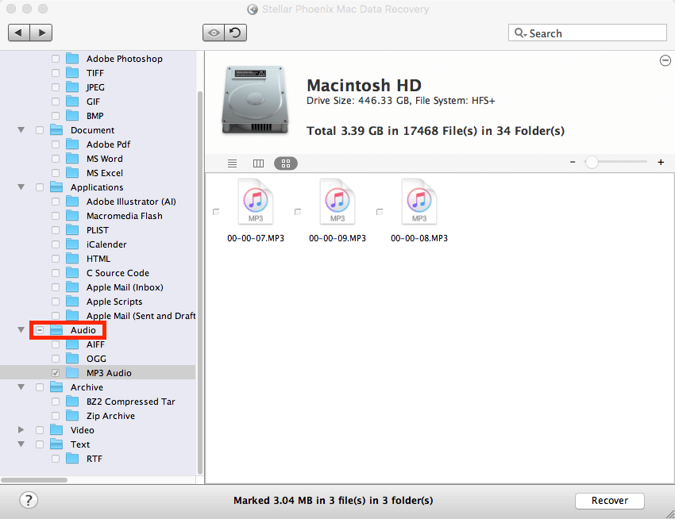The height and width of the screenshot is (519, 675).
Task: Select the BZ2 Compressed Tar item
Action: click(x=130, y=402)
